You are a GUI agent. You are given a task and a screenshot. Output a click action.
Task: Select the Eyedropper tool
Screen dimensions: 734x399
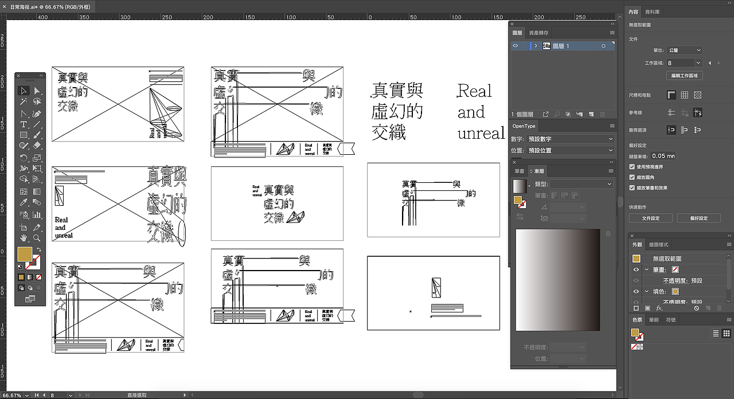click(x=24, y=203)
